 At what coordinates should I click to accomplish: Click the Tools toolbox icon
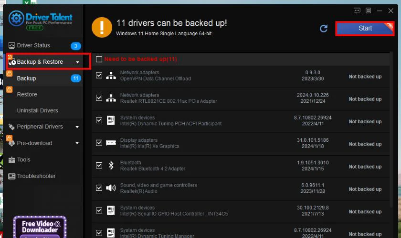pyautogui.click(x=12, y=159)
